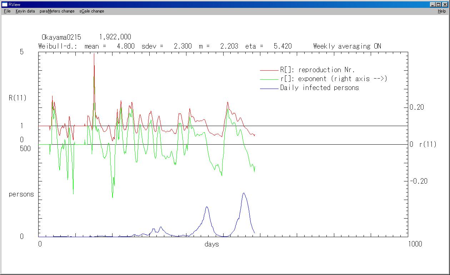Open the Help menu
The image size is (450, 275).
[442, 11]
